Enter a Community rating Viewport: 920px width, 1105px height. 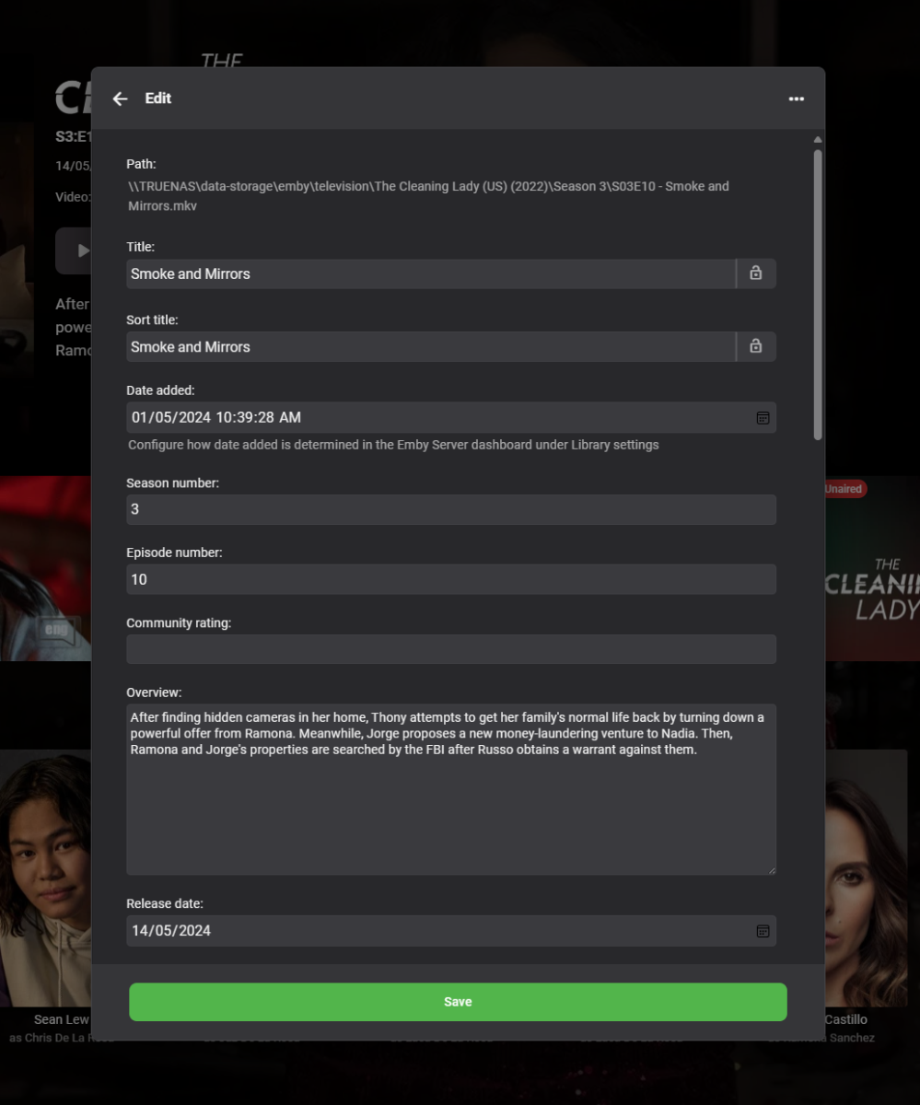[x=450, y=649]
